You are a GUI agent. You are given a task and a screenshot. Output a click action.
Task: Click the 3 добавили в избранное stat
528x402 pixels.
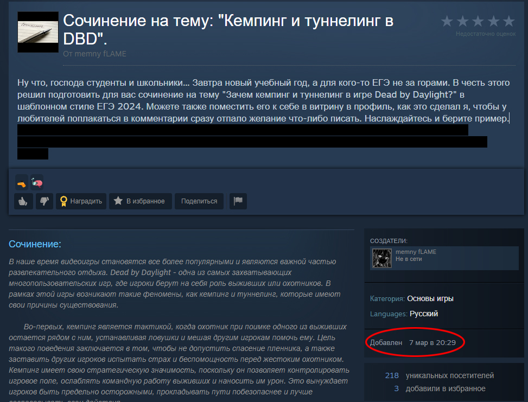pyautogui.click(x=440, y=388)
